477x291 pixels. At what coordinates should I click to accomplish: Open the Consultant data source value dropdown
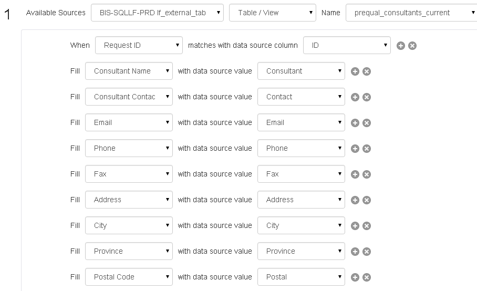(x=301, y=71)
